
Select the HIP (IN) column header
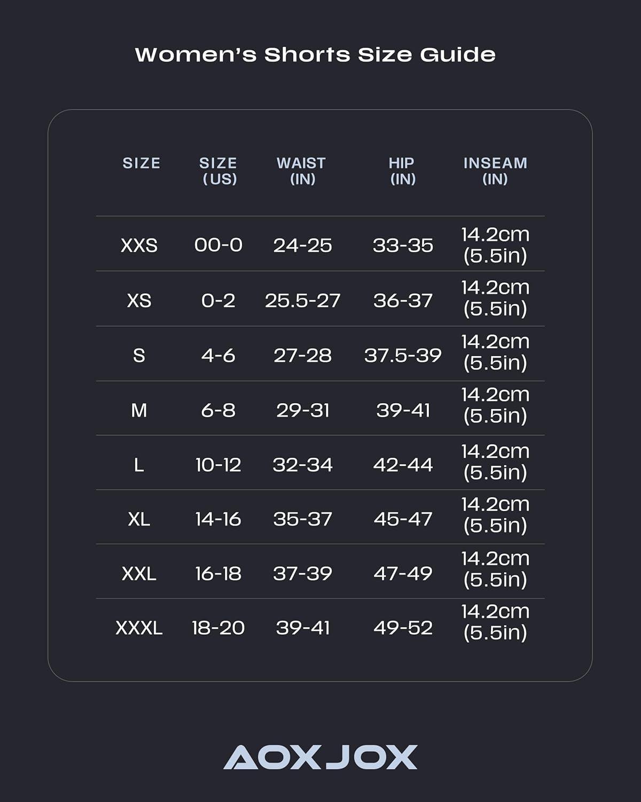point(402,171)
